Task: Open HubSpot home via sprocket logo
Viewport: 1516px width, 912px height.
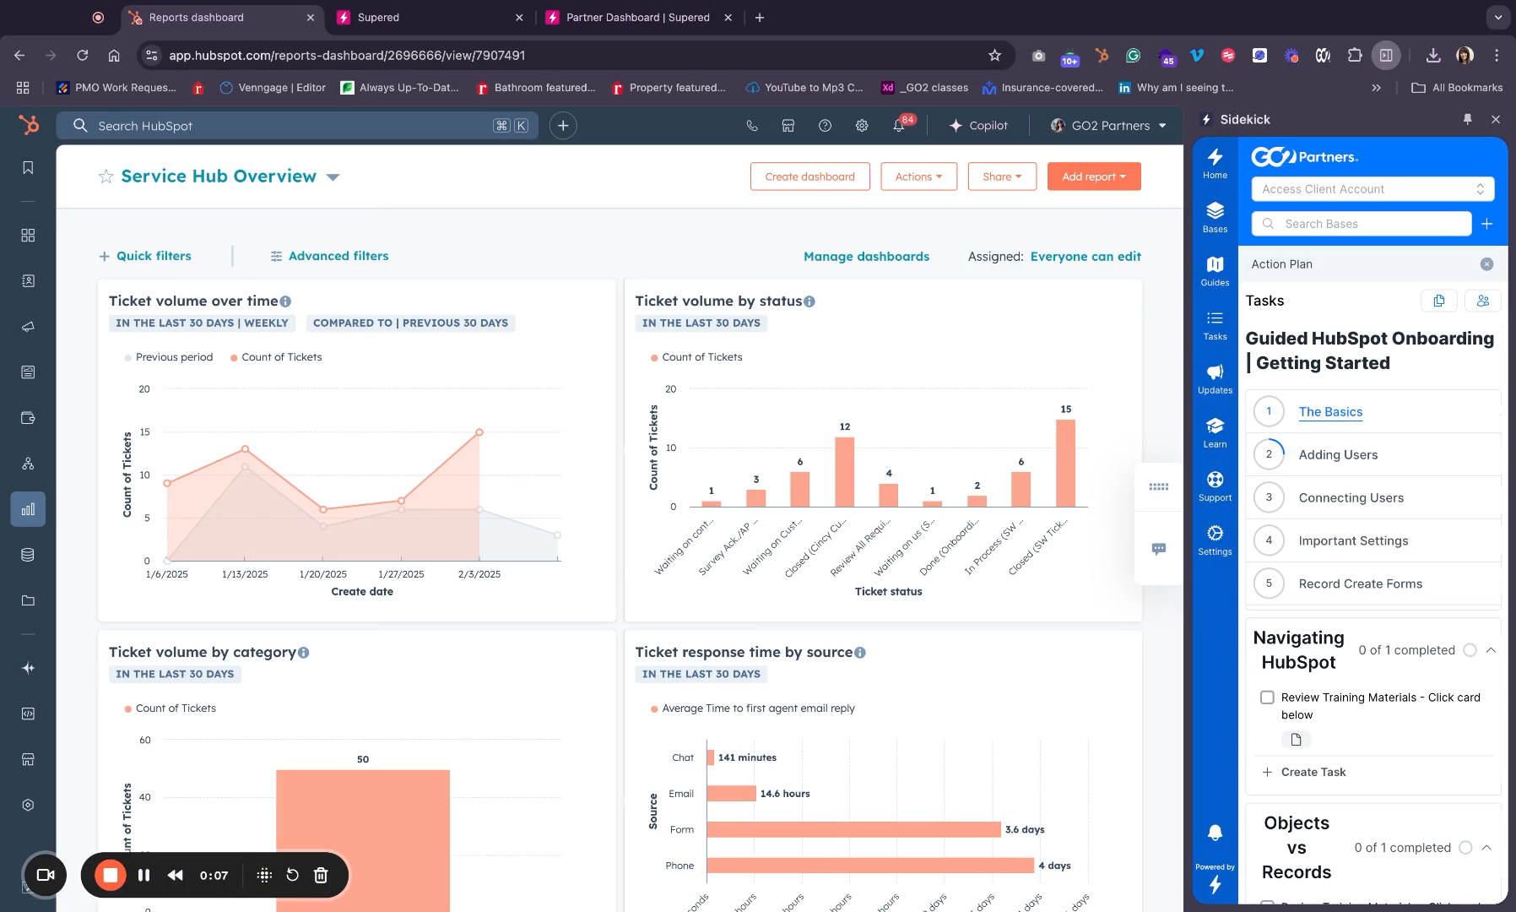Action: click(29, 125)
